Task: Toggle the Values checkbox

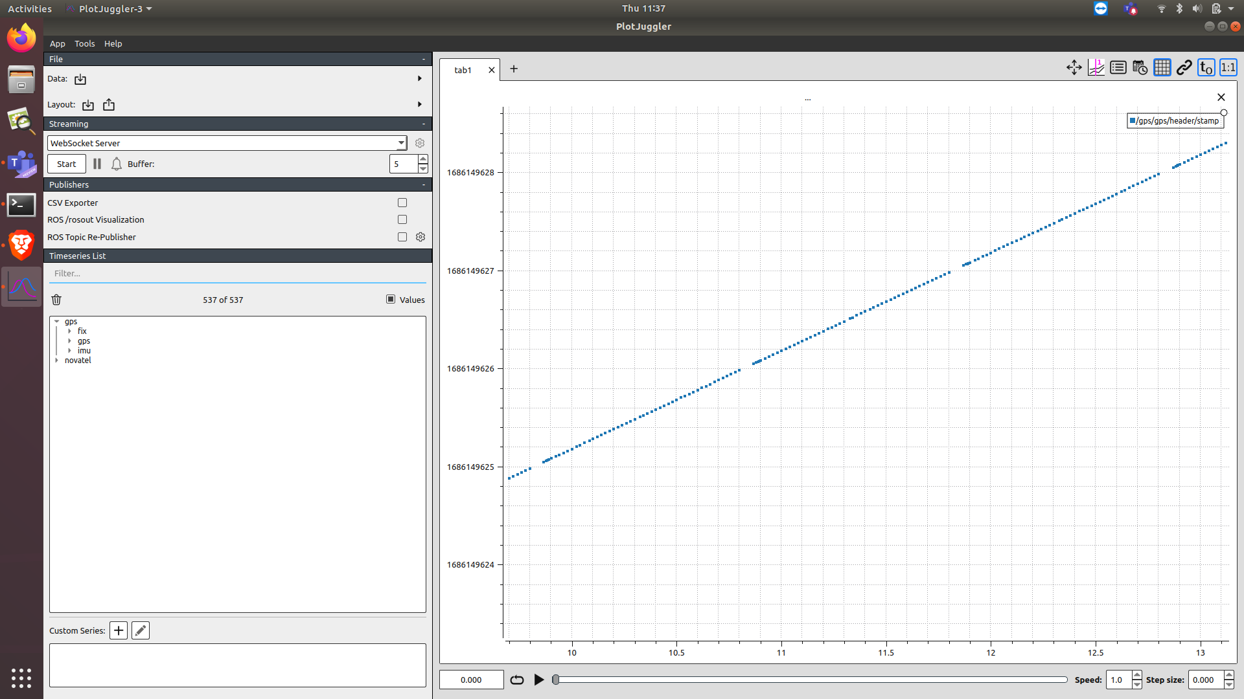Action: pos(391,299)
